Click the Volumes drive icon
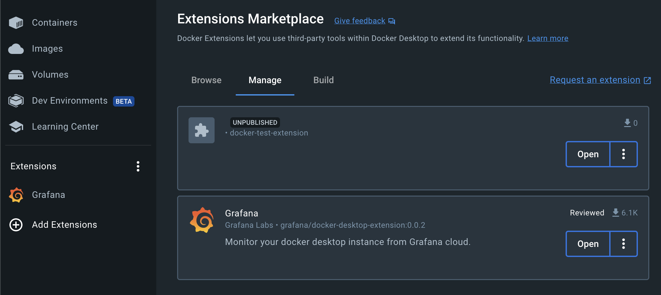The width and height of the screenshot is (661, 295). coord(16,75)
